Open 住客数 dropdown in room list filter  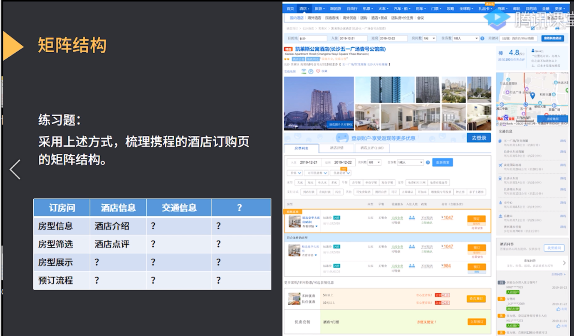[410, 162]
